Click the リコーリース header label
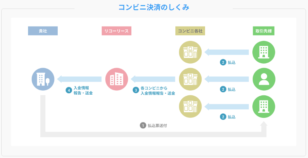The image size is (308, 158). (x=117, y=31)
